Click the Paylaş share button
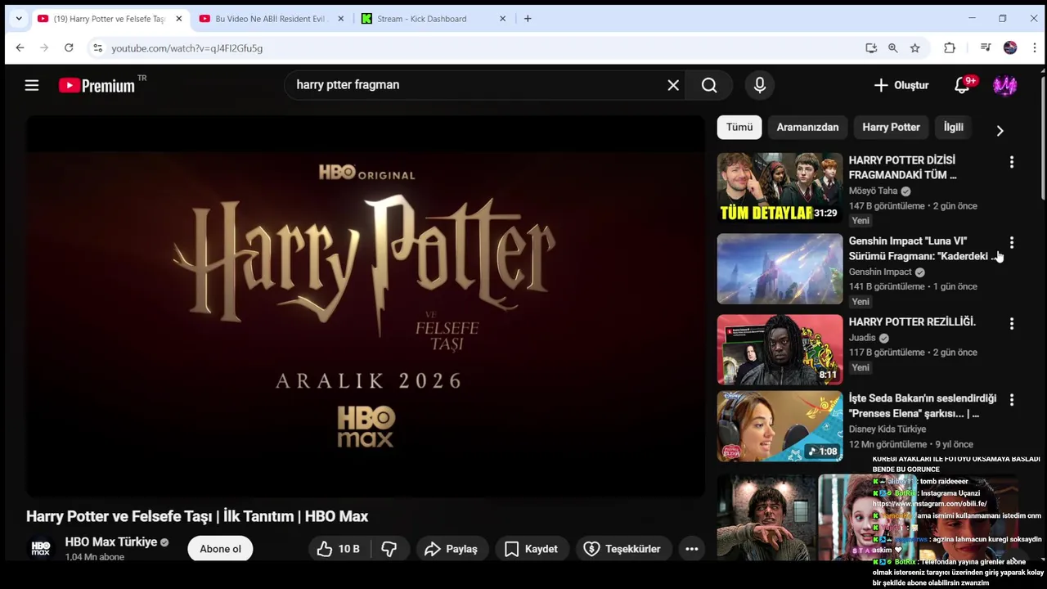Image resolution: width=1047 pixels, height=589 pixels. (x=451, y=549)
